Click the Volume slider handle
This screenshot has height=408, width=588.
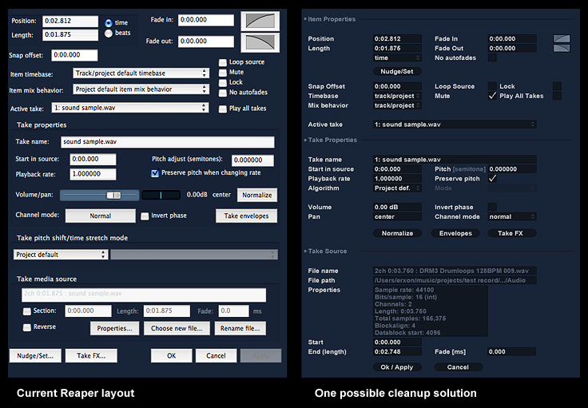(x=113, y=195)
